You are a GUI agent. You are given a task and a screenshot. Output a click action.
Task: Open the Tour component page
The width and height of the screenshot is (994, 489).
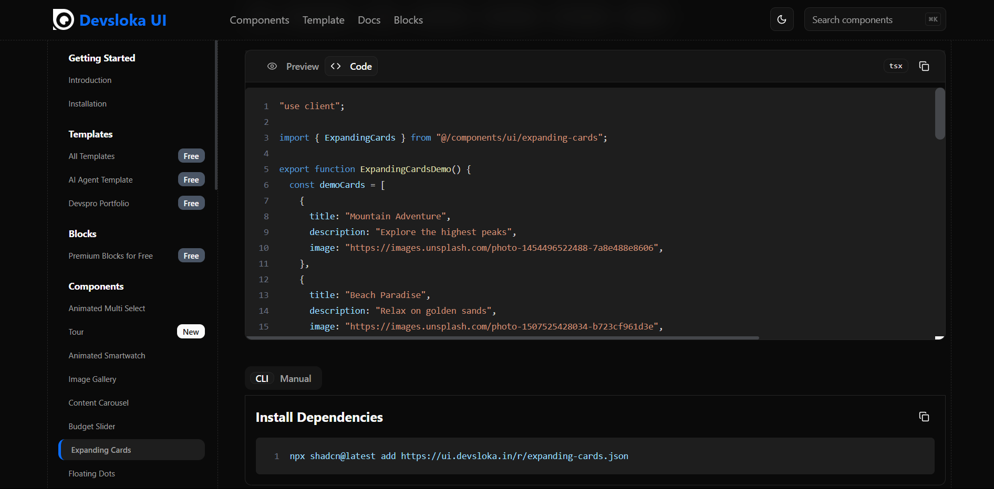pos(76,332)
